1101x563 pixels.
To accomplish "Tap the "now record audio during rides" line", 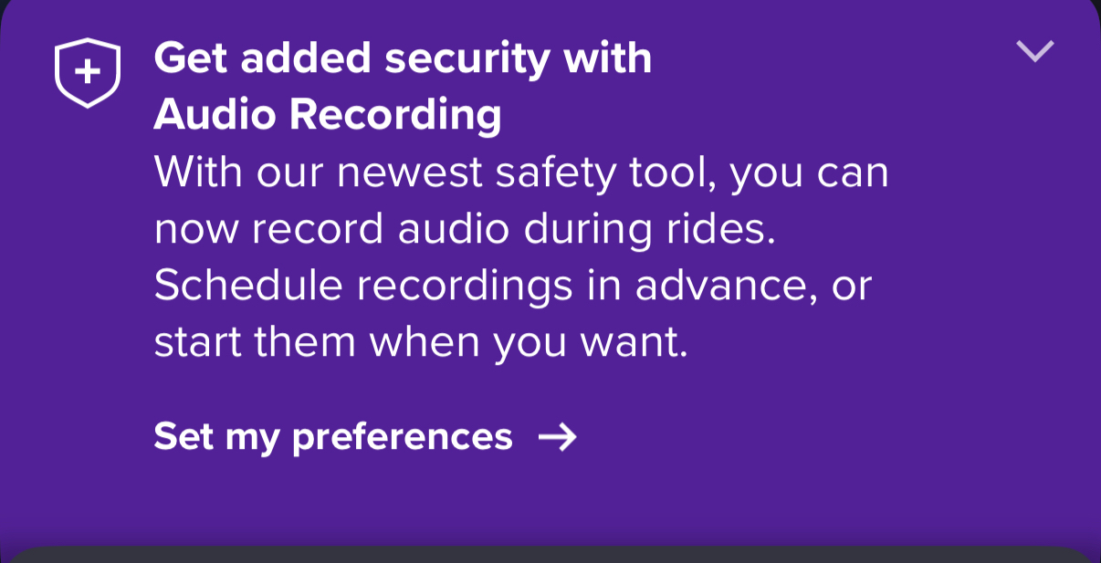I will click(x=465, y=229).
